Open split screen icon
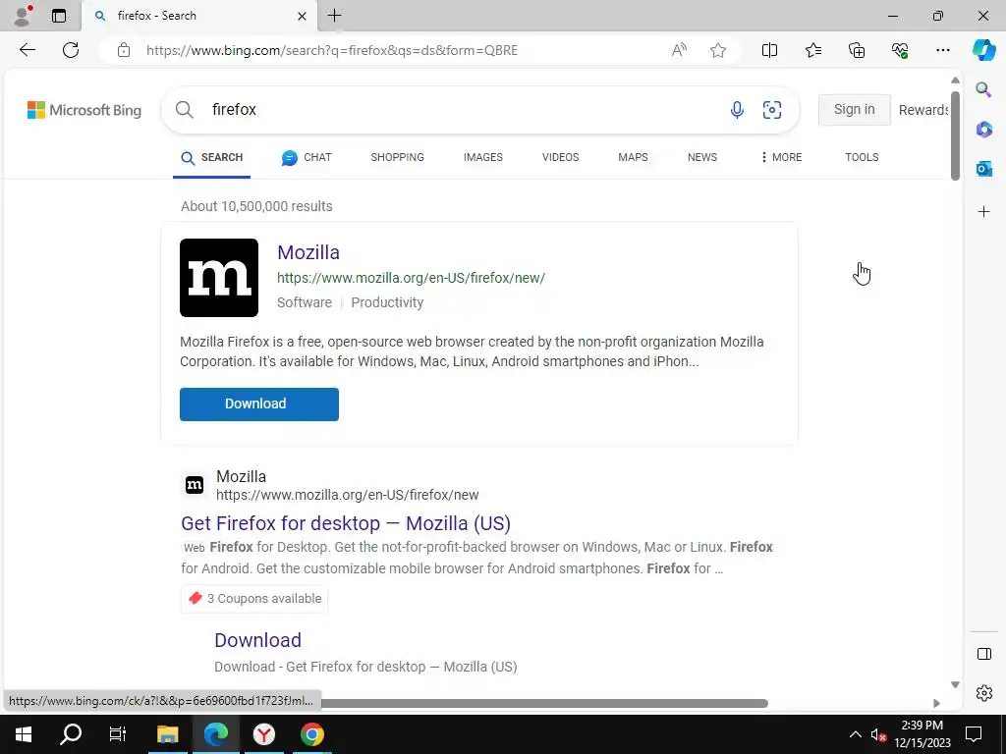Image resolution: width=1006 pixels, height=754 pixels. (x=769, y=50)
